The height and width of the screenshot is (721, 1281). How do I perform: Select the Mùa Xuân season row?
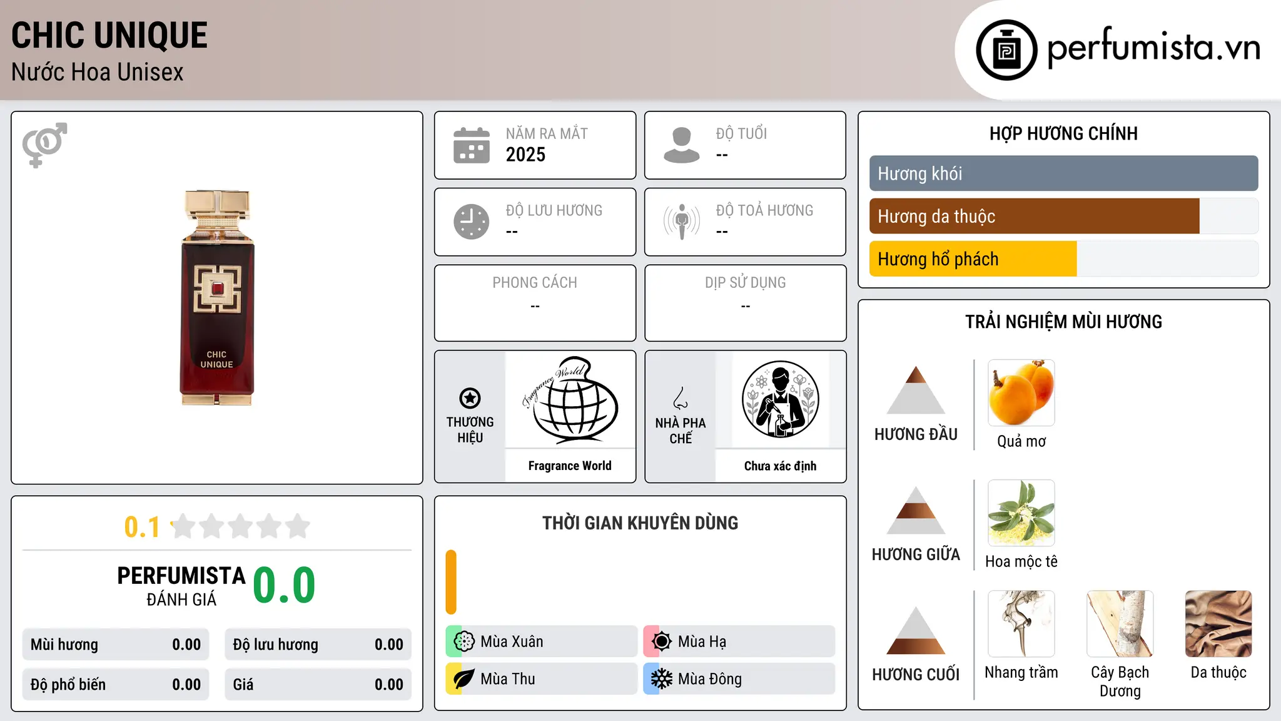542,642
